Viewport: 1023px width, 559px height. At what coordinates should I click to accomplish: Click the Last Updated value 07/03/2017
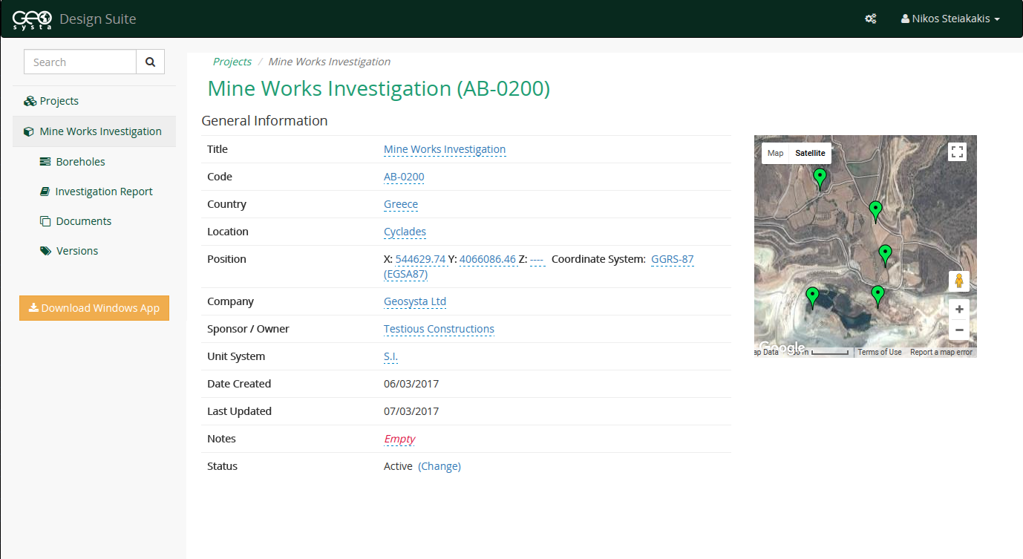411,411
